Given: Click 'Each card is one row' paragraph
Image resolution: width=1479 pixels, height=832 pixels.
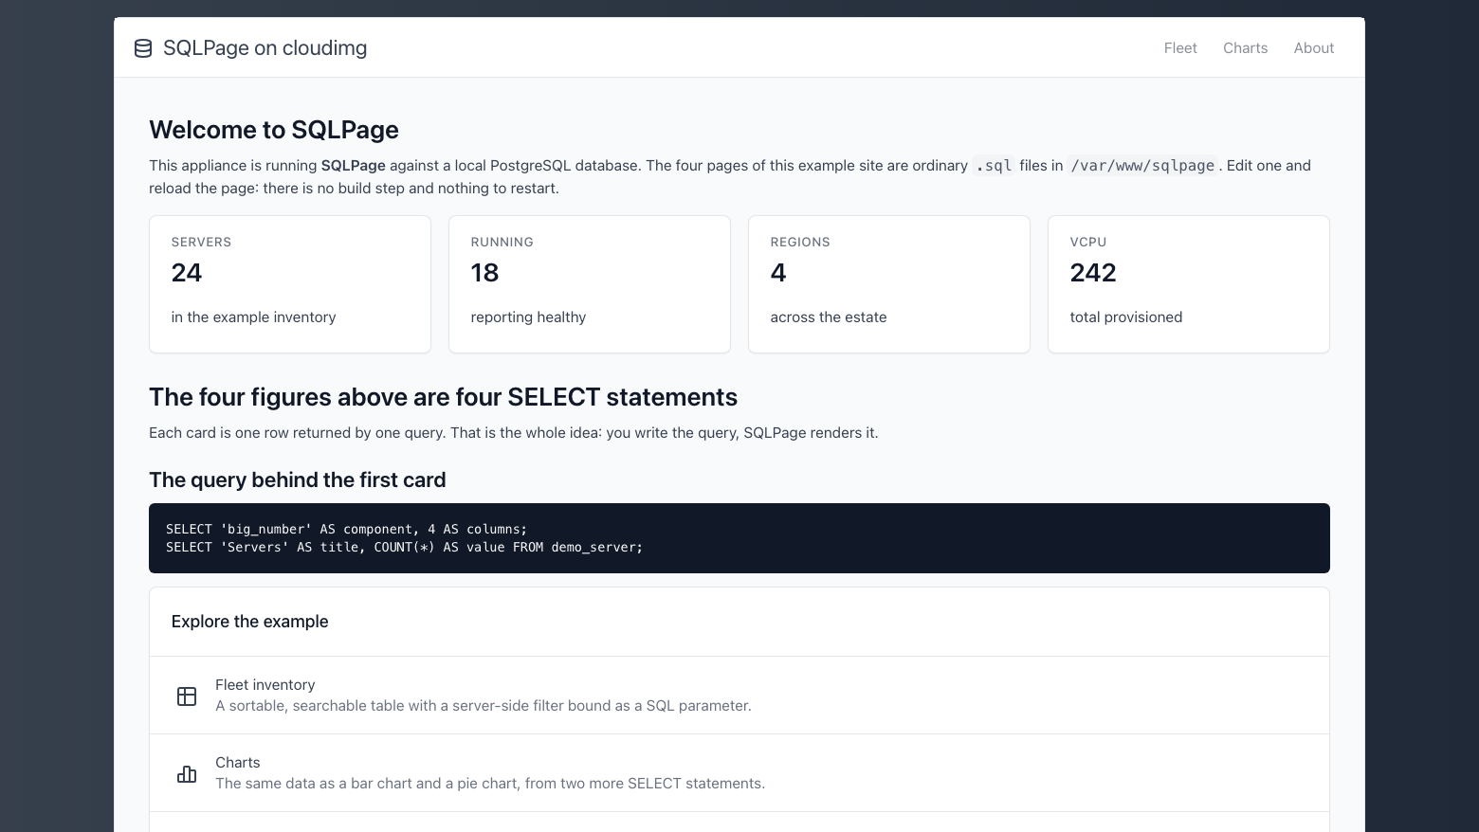Looking at the screenshot, I should [x=514, y=433].
